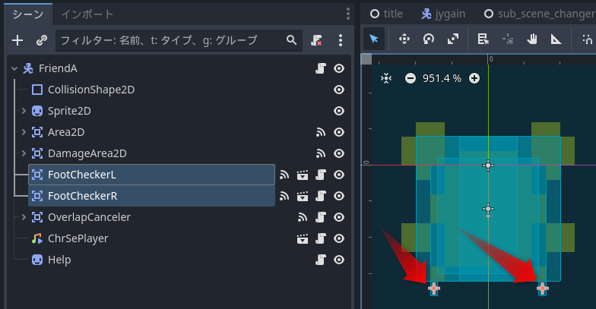
Task: Toggle CollisionShape2D visibility
Action: pyautogui.click(x=339, y=90)
